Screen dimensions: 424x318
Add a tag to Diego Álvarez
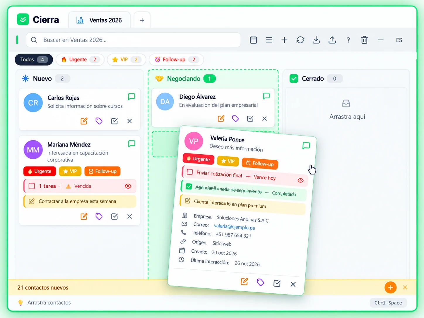(x=235, y=119)
